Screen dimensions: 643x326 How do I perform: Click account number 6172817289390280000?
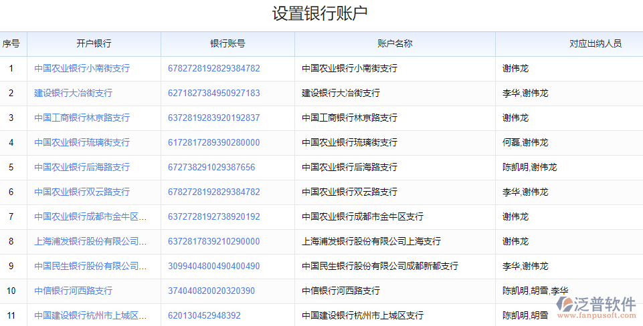click(x=213, y=142)
